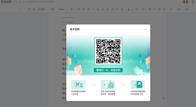Click the import document step icon

click(78, 84)
